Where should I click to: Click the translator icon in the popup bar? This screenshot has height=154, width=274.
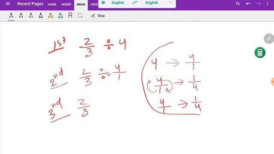click(103, 3)
